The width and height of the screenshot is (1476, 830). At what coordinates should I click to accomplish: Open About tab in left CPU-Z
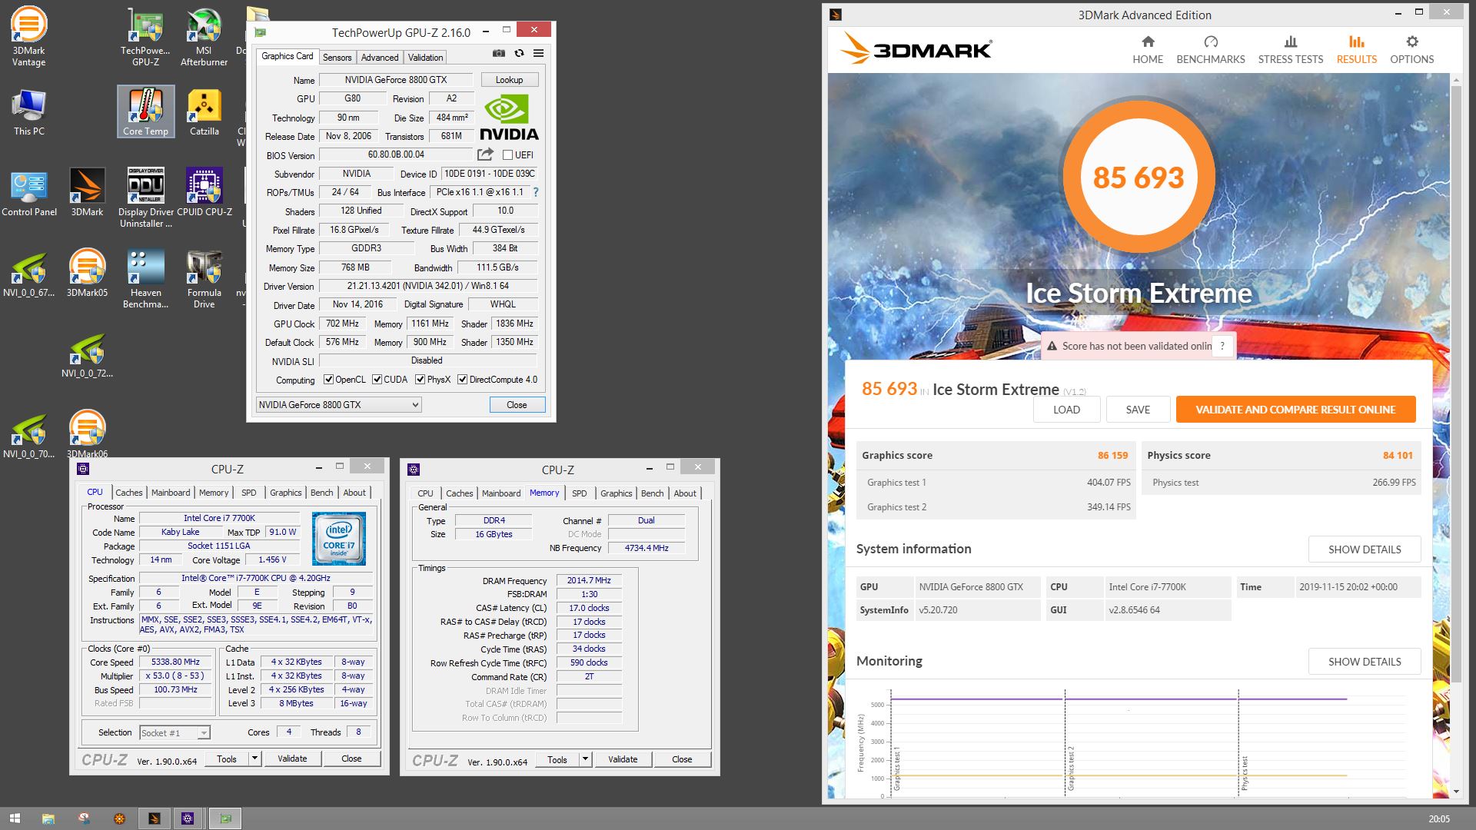tap(354, 493)
